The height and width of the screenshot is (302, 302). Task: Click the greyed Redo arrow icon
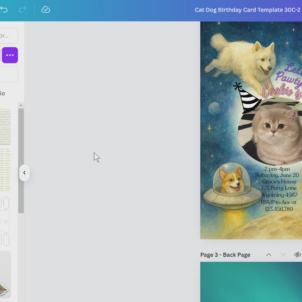[23, 9]
